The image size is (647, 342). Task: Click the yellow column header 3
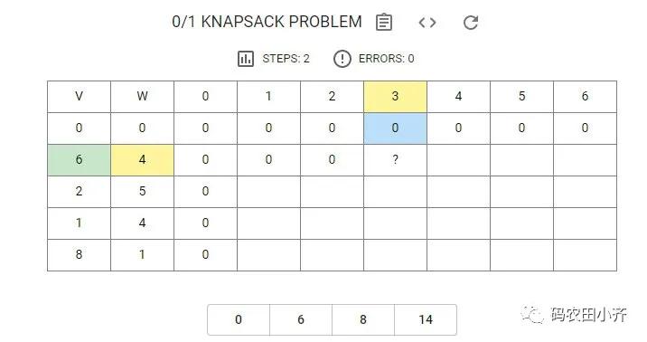click(x=395, y=96)
